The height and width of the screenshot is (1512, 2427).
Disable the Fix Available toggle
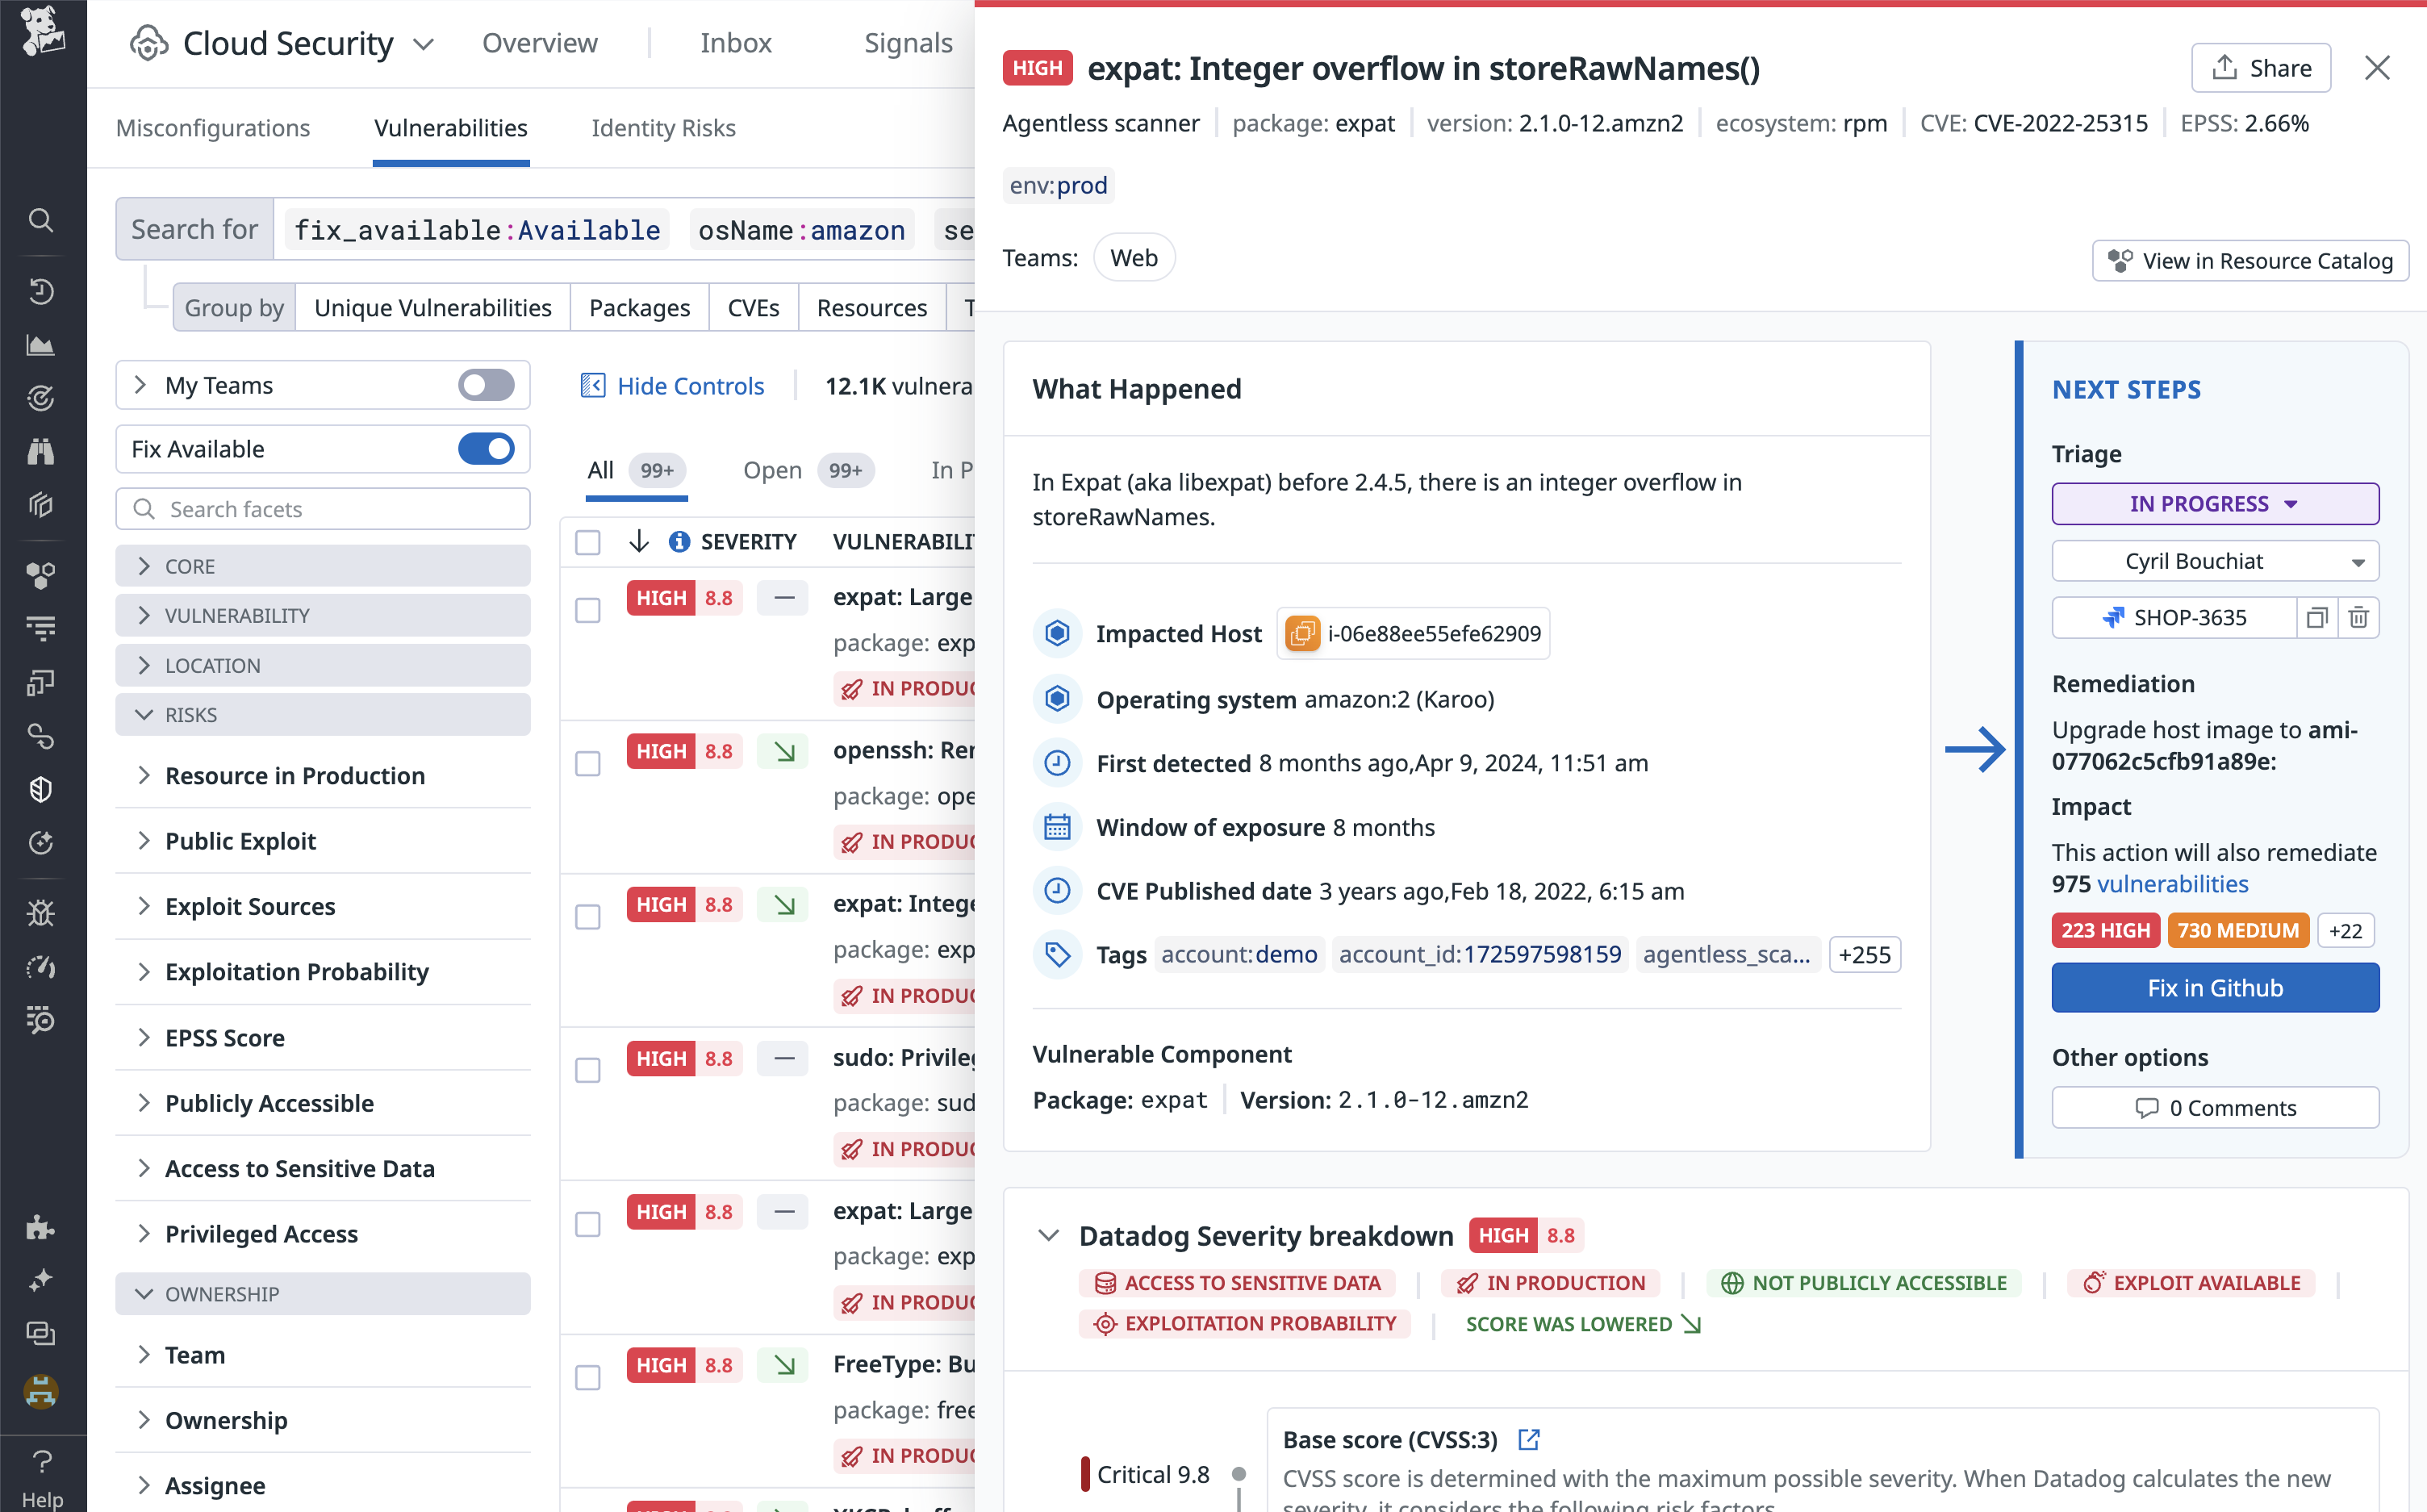(x=487, y=449)
